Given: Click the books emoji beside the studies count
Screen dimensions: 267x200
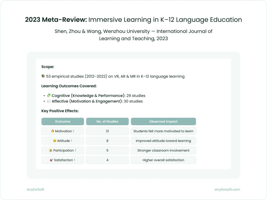Looking at the screenshot, I should tap(43, 76).
